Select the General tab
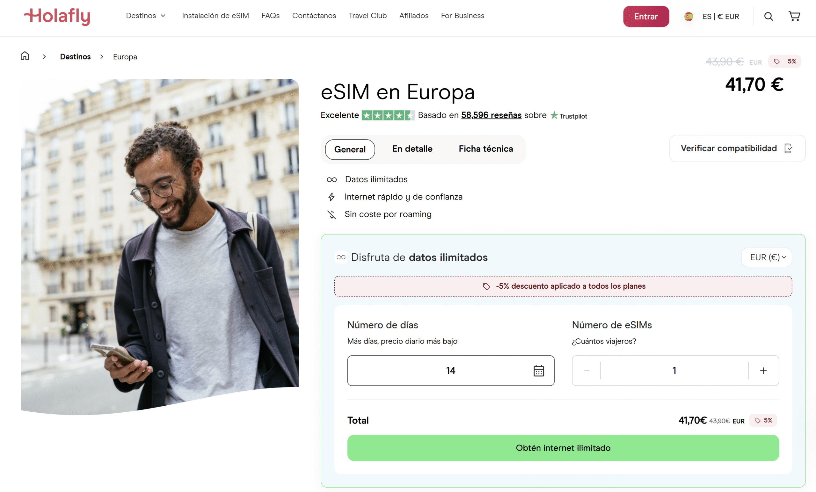816x492 pixels. coord(350,150)
